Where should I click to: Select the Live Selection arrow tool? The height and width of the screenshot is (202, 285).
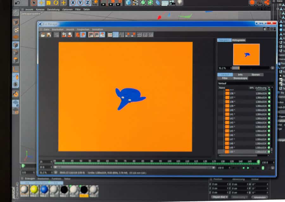point(34,3)
